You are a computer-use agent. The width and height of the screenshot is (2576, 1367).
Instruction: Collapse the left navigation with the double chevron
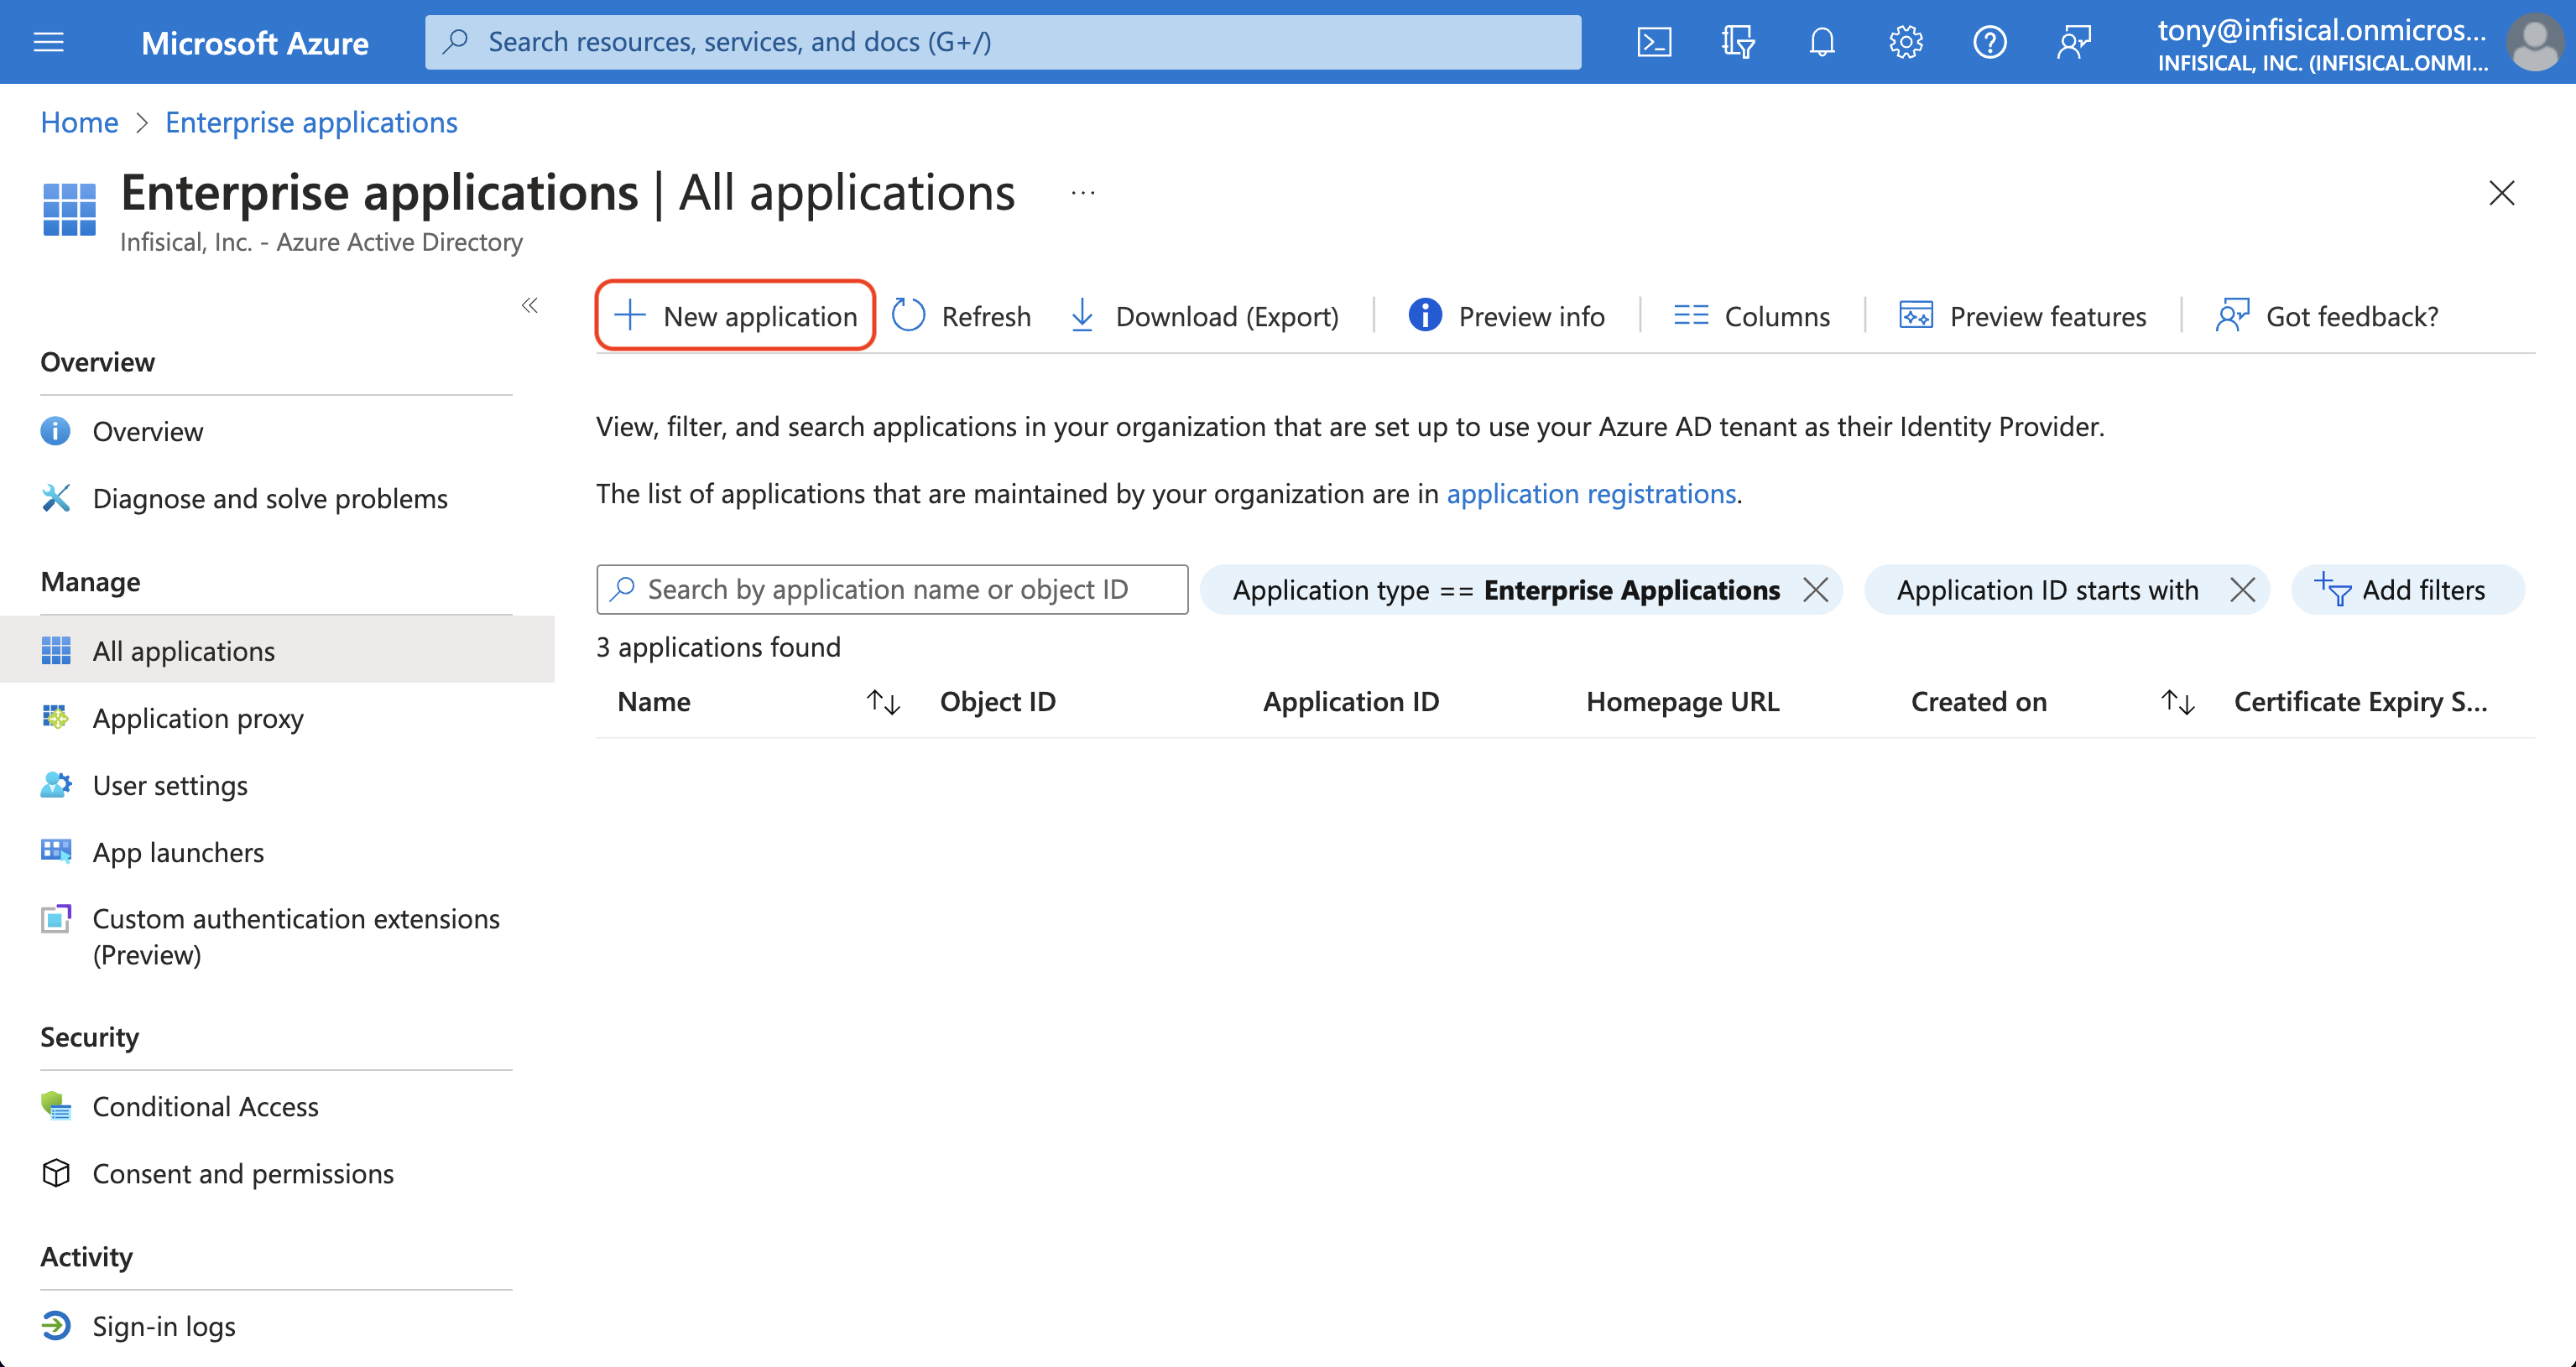coord(530,306)
